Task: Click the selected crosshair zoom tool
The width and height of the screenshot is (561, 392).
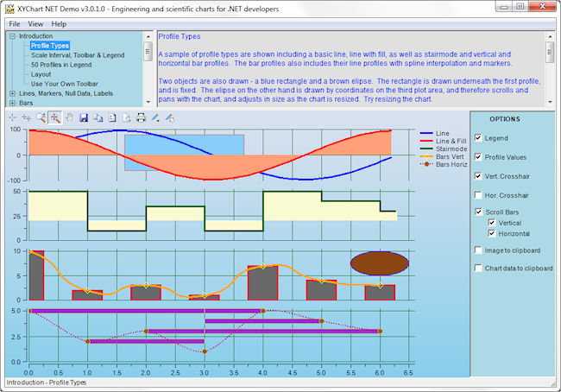Action: [55, 117]
